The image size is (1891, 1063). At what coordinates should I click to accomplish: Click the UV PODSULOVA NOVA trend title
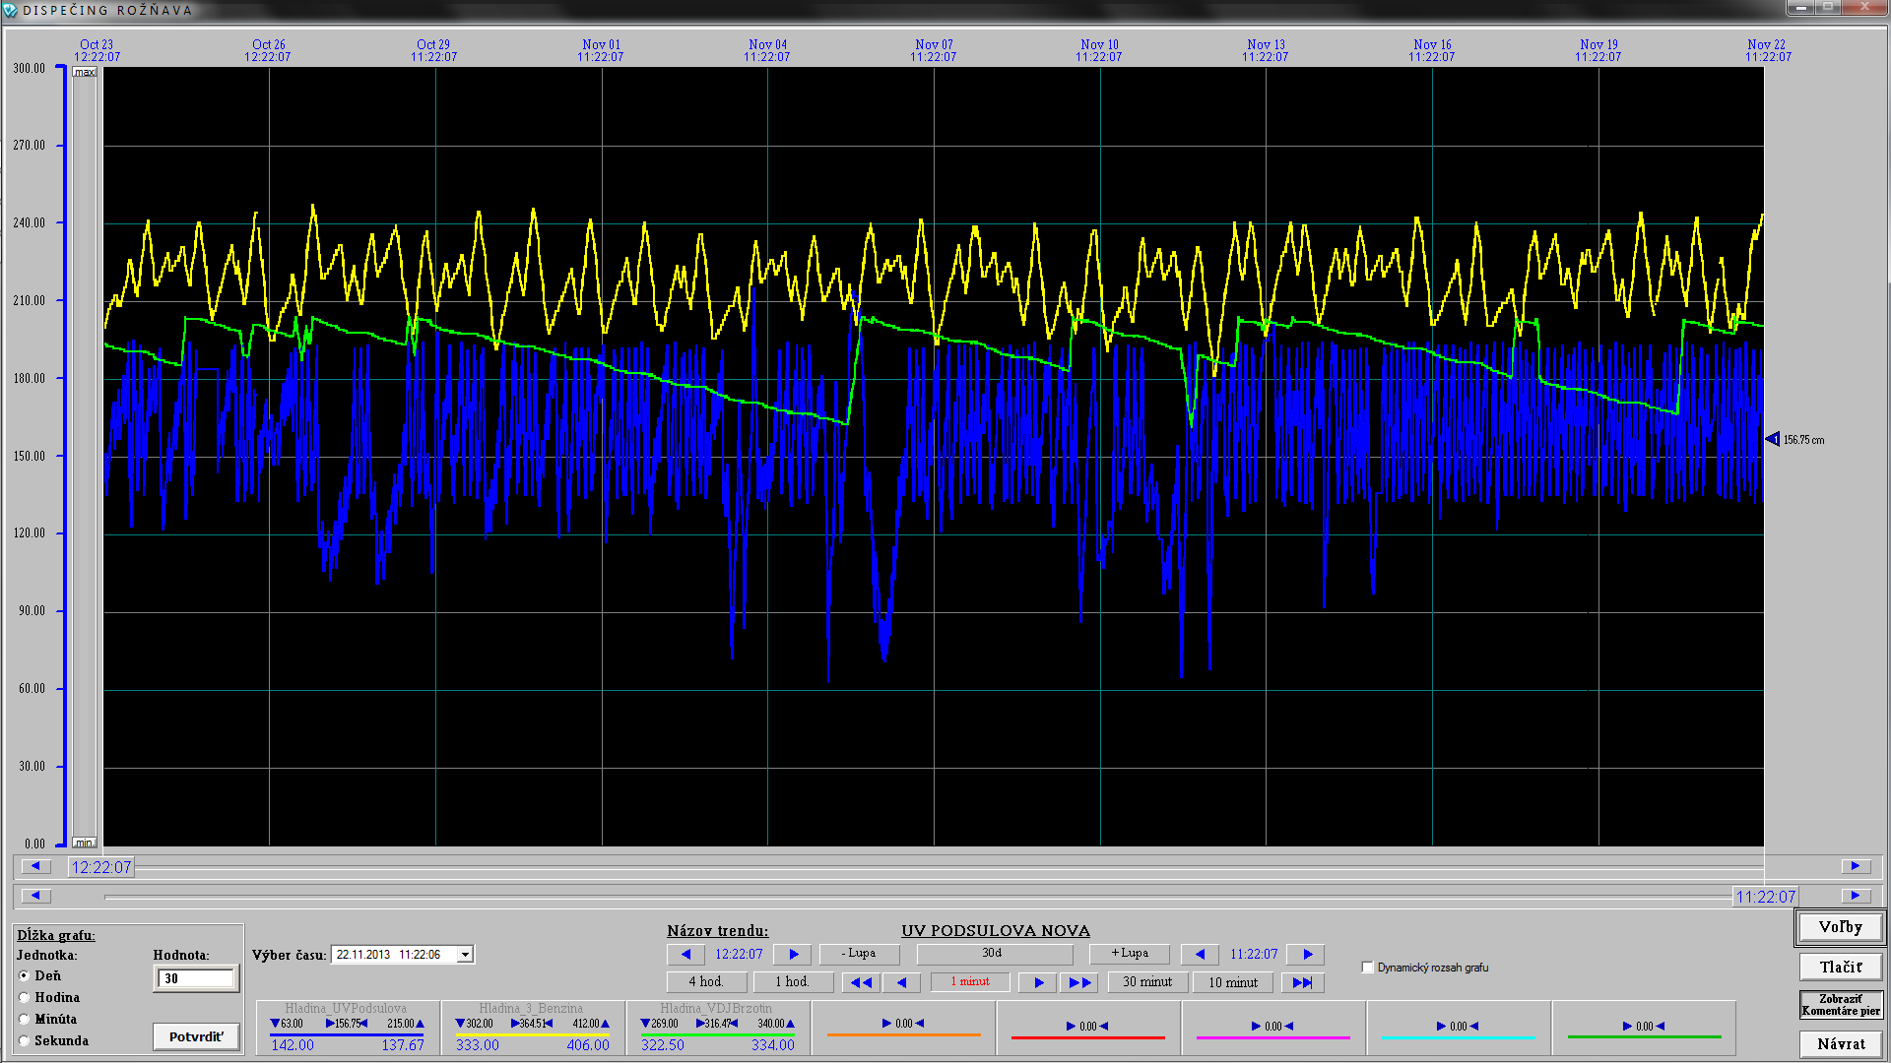coord(996,930)
